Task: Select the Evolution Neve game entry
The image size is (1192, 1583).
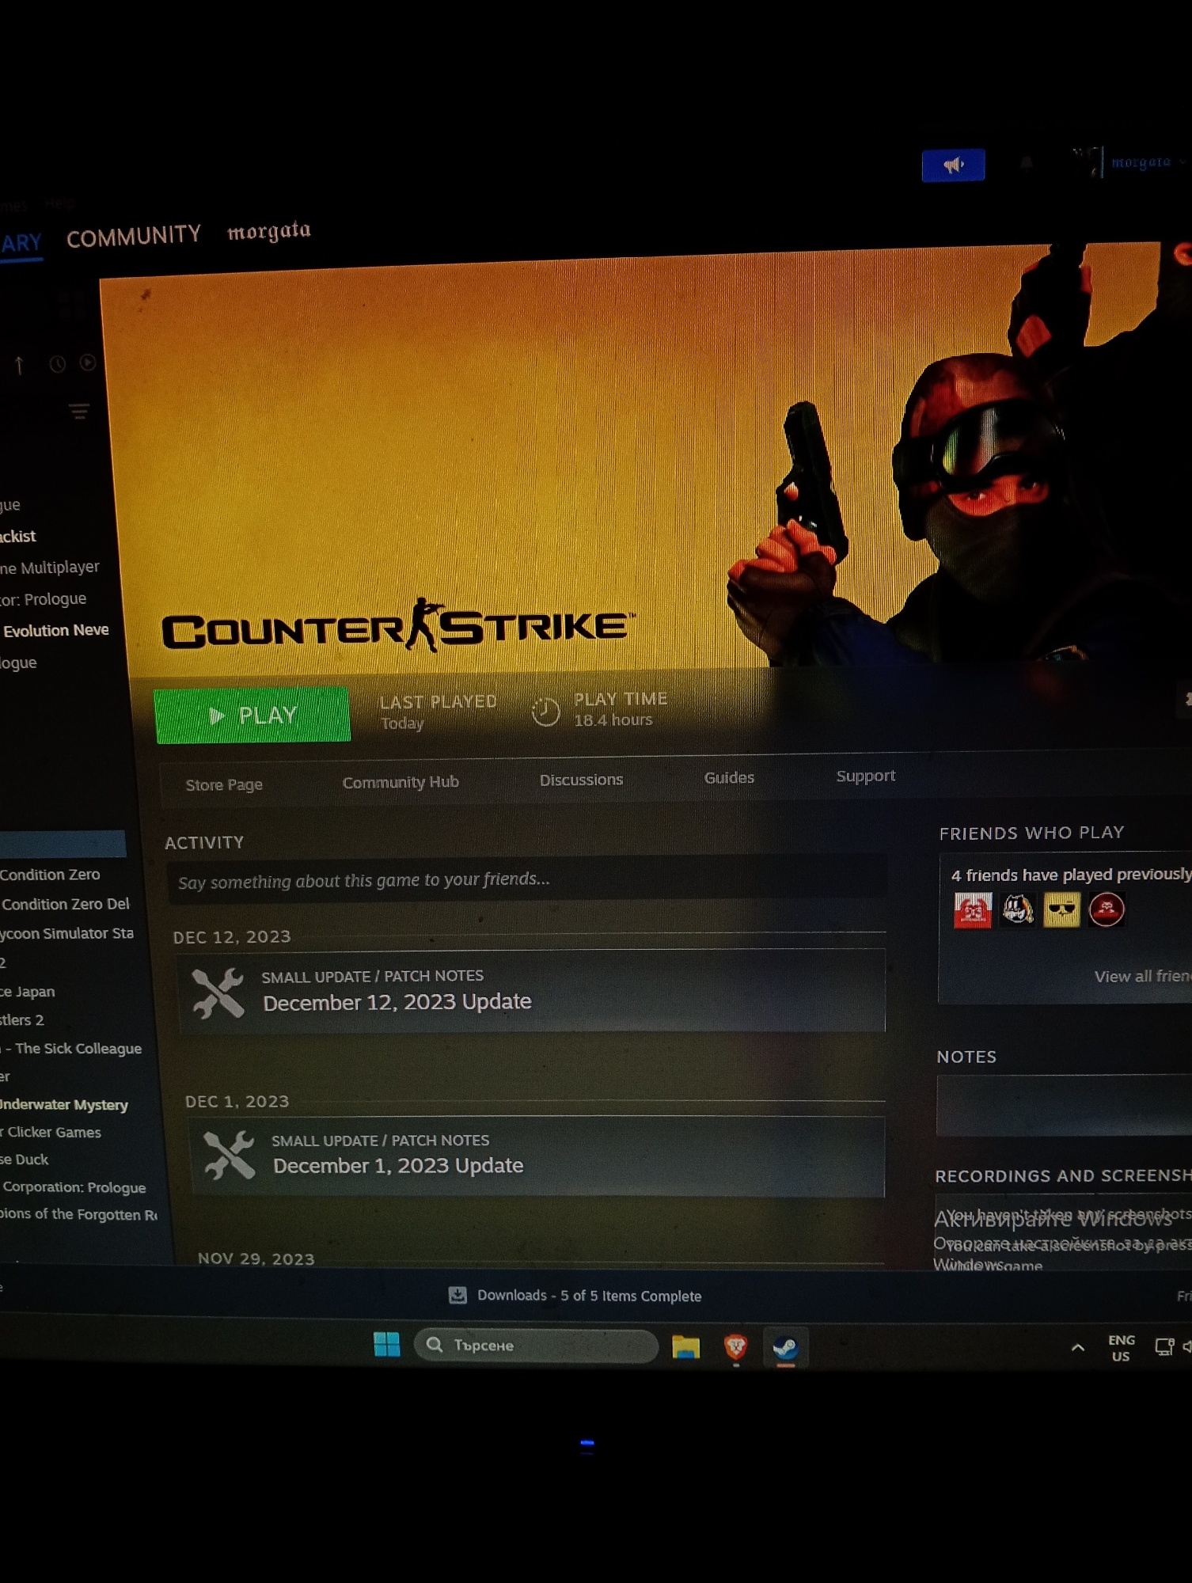Action: (x=55, y=631)
